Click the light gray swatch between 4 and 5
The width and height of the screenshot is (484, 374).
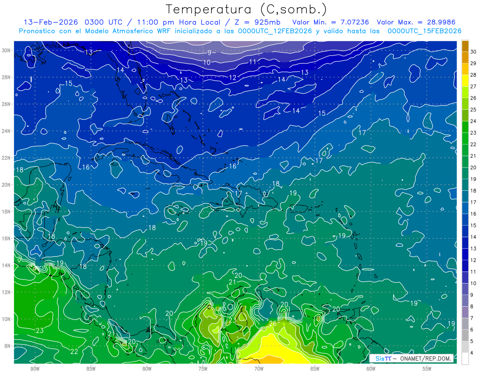point(465,347)
